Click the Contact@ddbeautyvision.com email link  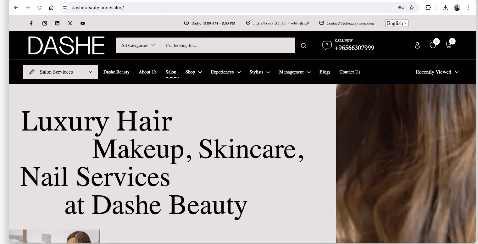pos(350,23)
